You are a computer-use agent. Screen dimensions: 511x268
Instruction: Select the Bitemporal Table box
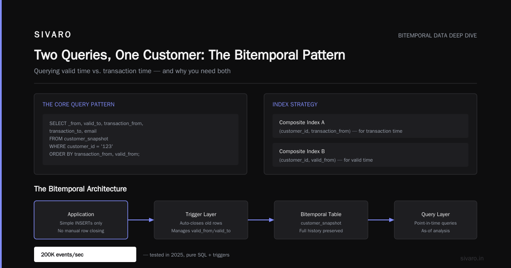(x=321, y=220)
